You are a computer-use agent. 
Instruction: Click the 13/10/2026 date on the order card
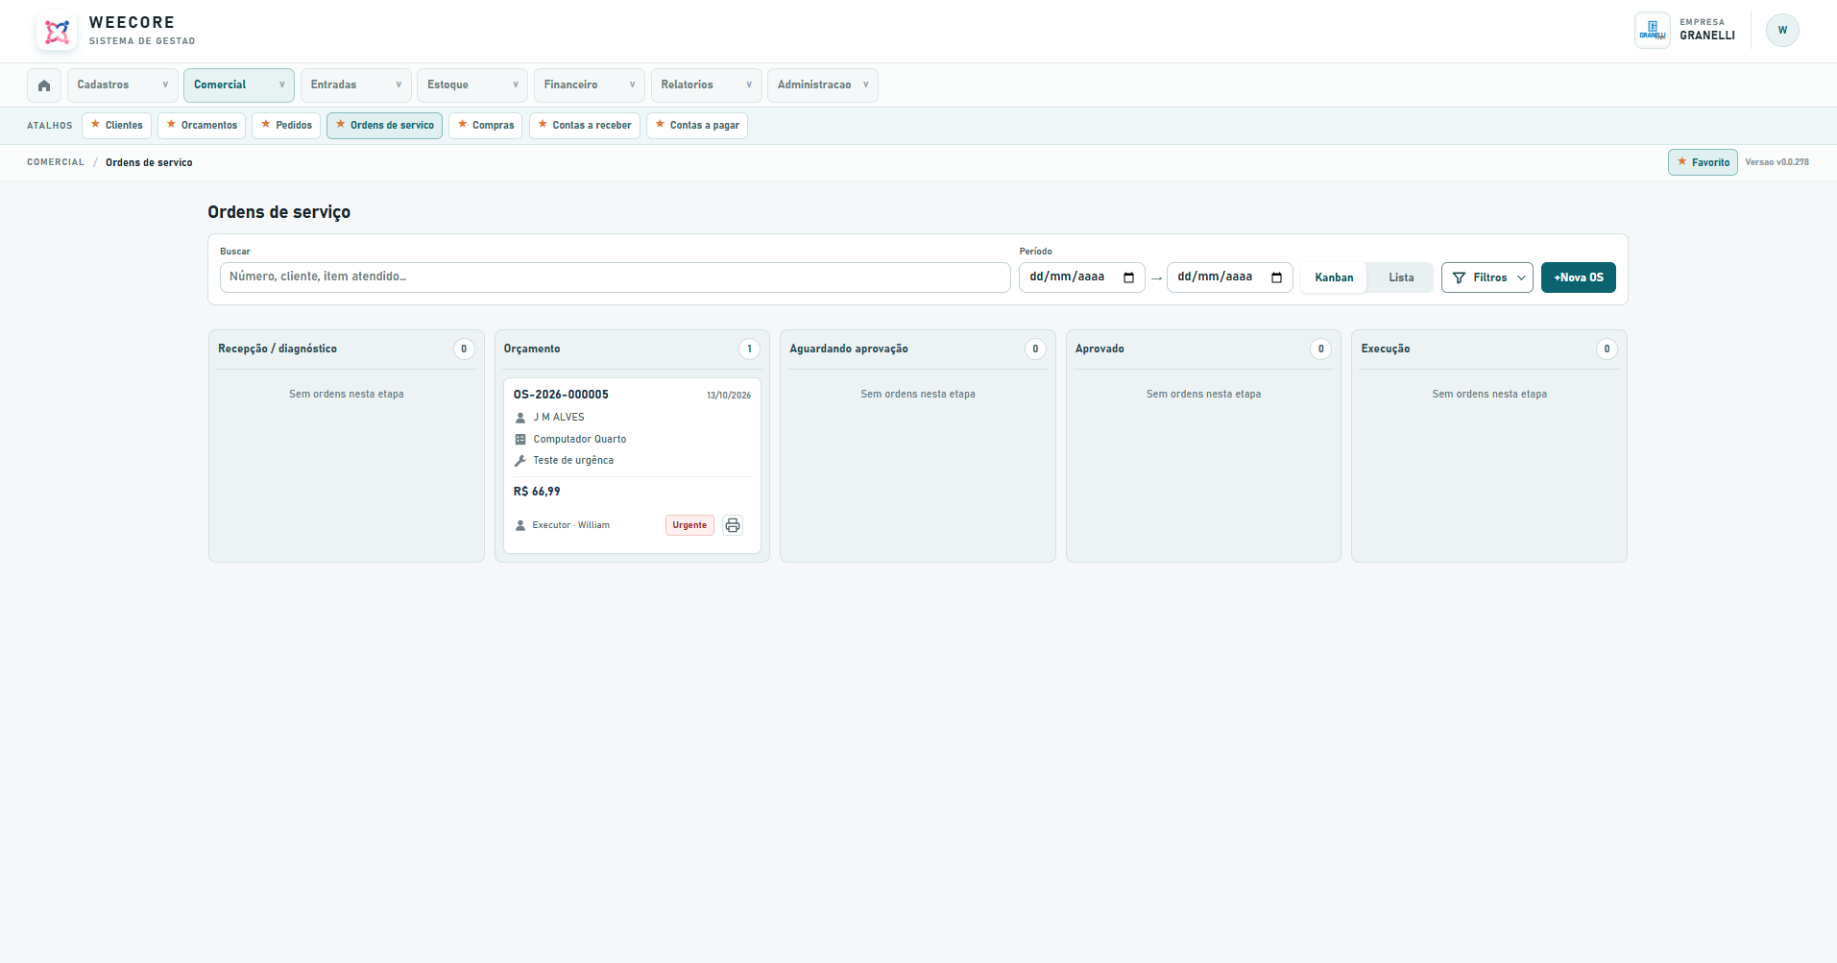[x=729, y=396]
